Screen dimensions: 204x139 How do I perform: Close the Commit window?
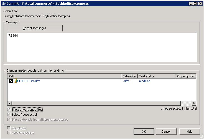[x=200, y=4]
